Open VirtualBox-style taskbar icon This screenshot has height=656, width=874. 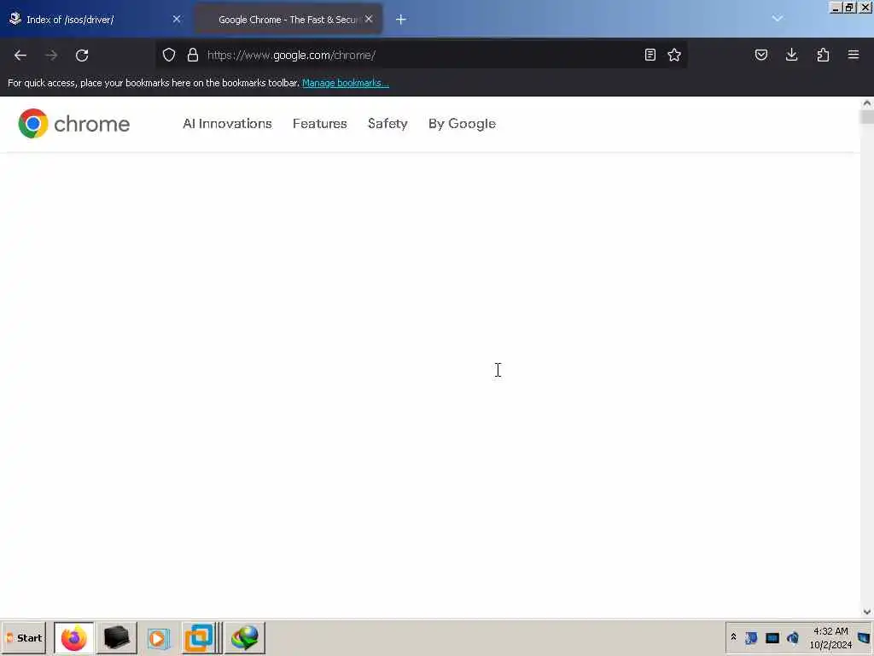200,638
